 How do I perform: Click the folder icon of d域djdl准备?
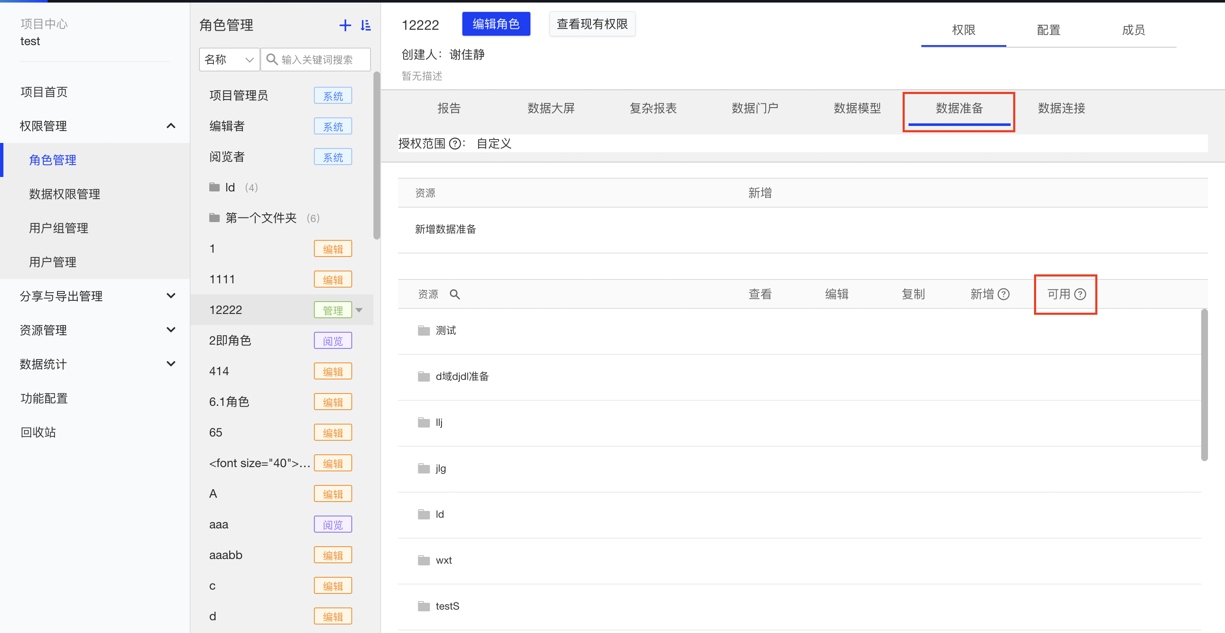tap(423, 376)
